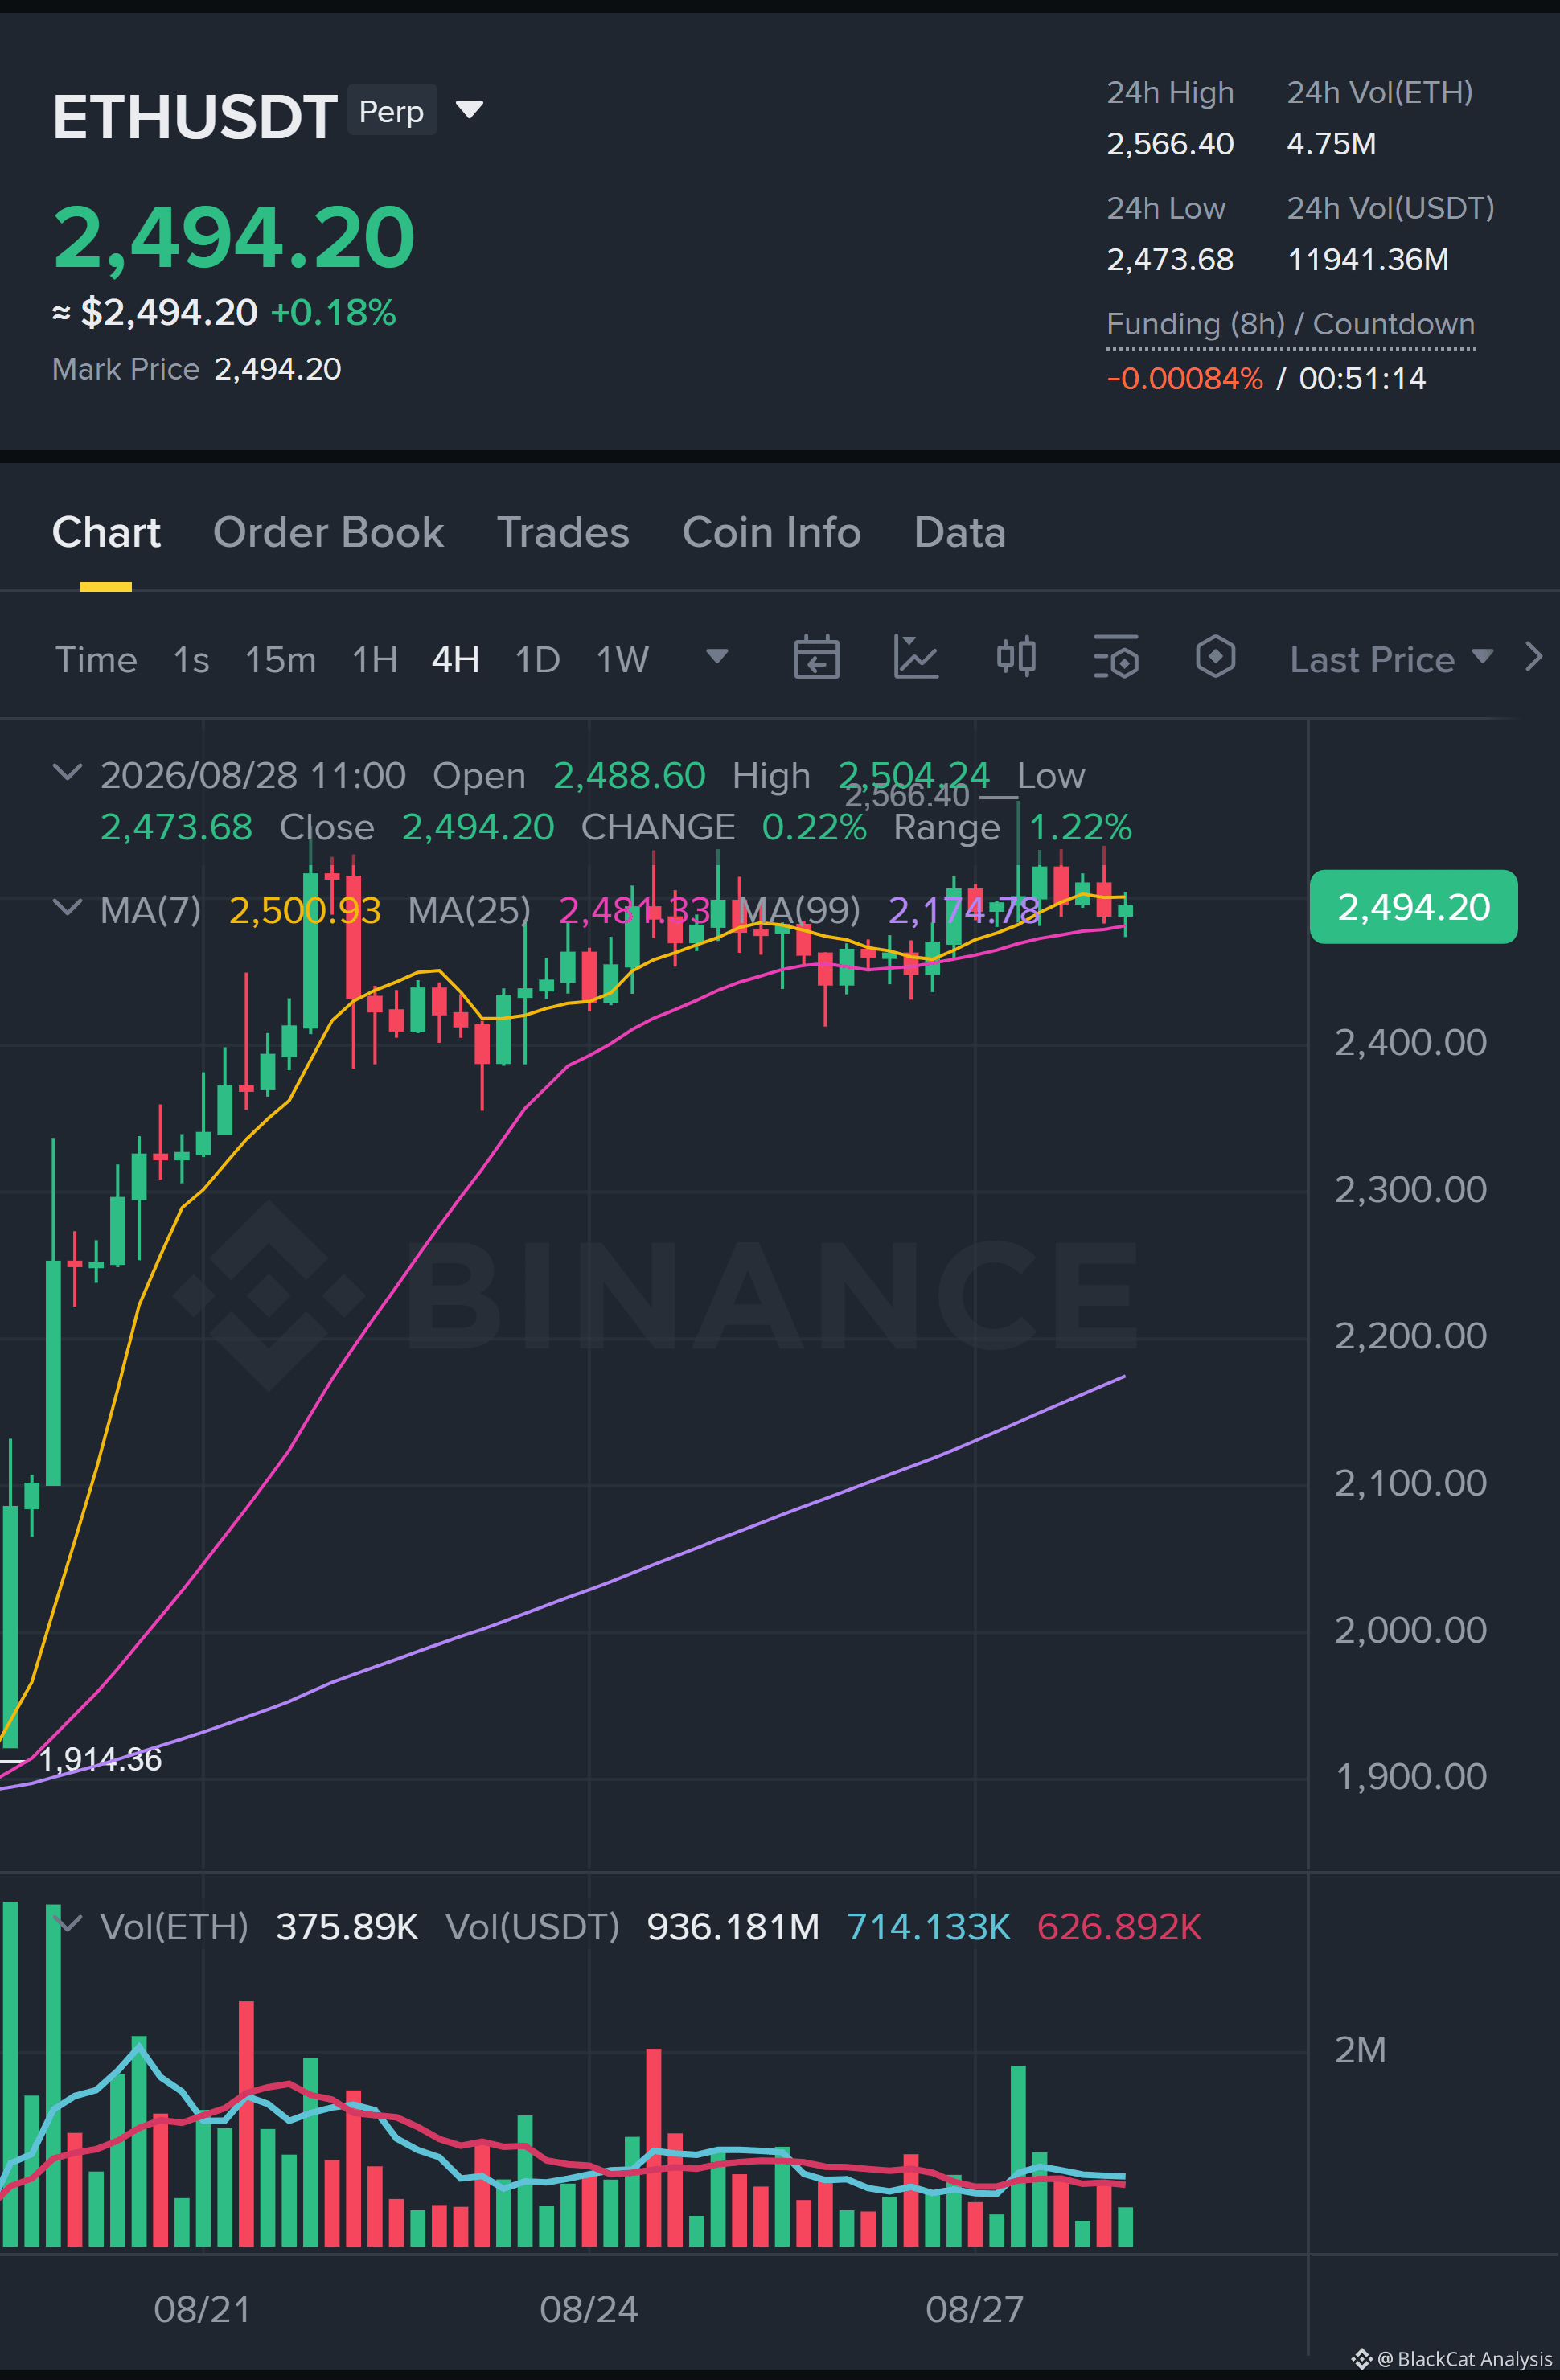Viewport: 1560px width, 2380px height.
Task: Click the 2,400.00 price axis label
Action: click(x=1410, y=1042)
